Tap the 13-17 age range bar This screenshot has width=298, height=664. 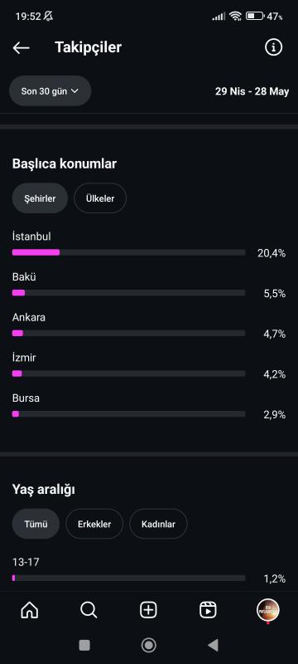[x=129, y=578]
